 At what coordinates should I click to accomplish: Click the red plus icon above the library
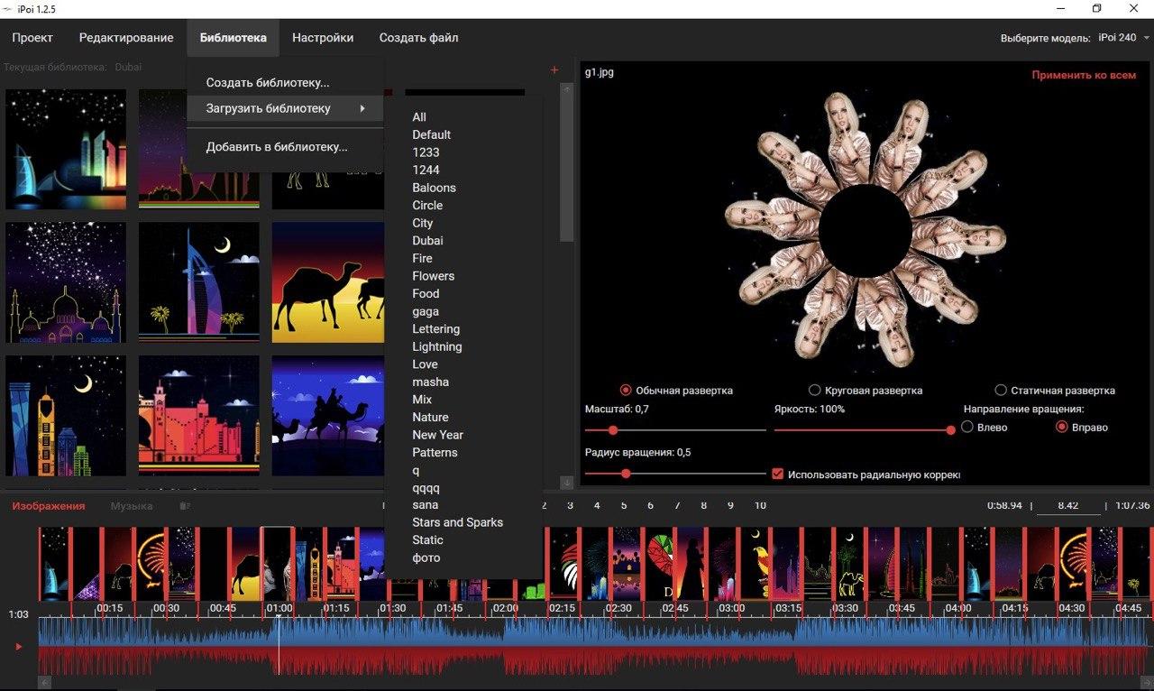pos(554,69)
